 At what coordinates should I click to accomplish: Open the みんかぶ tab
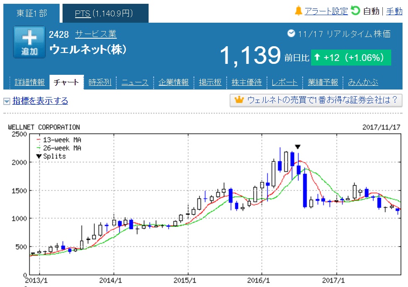[363, 82]
